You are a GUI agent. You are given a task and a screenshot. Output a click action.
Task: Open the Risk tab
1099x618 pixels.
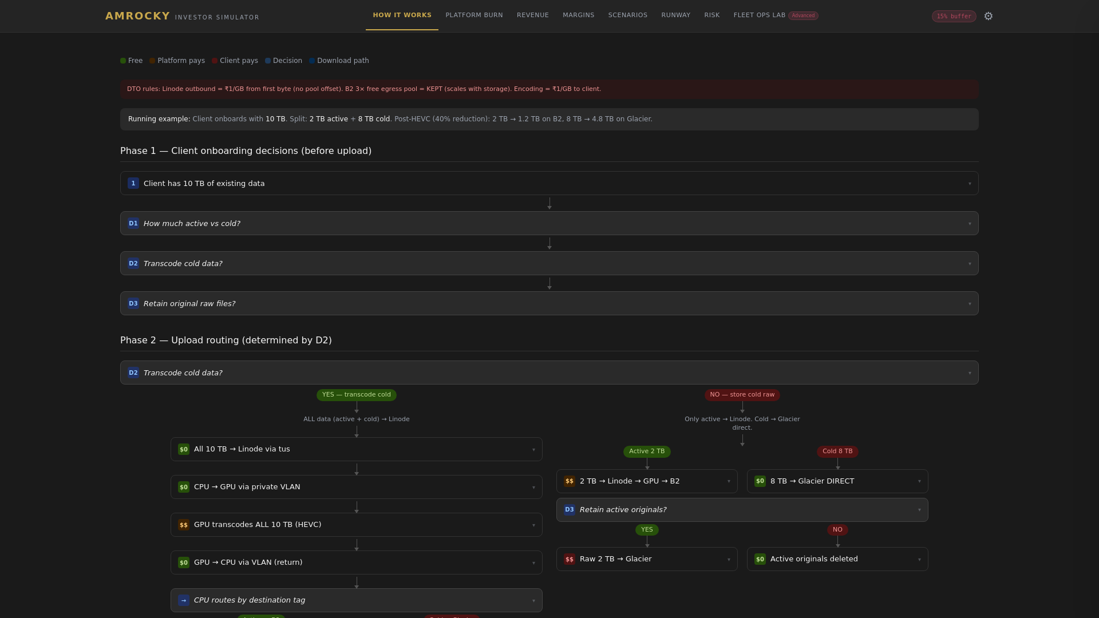711,15
